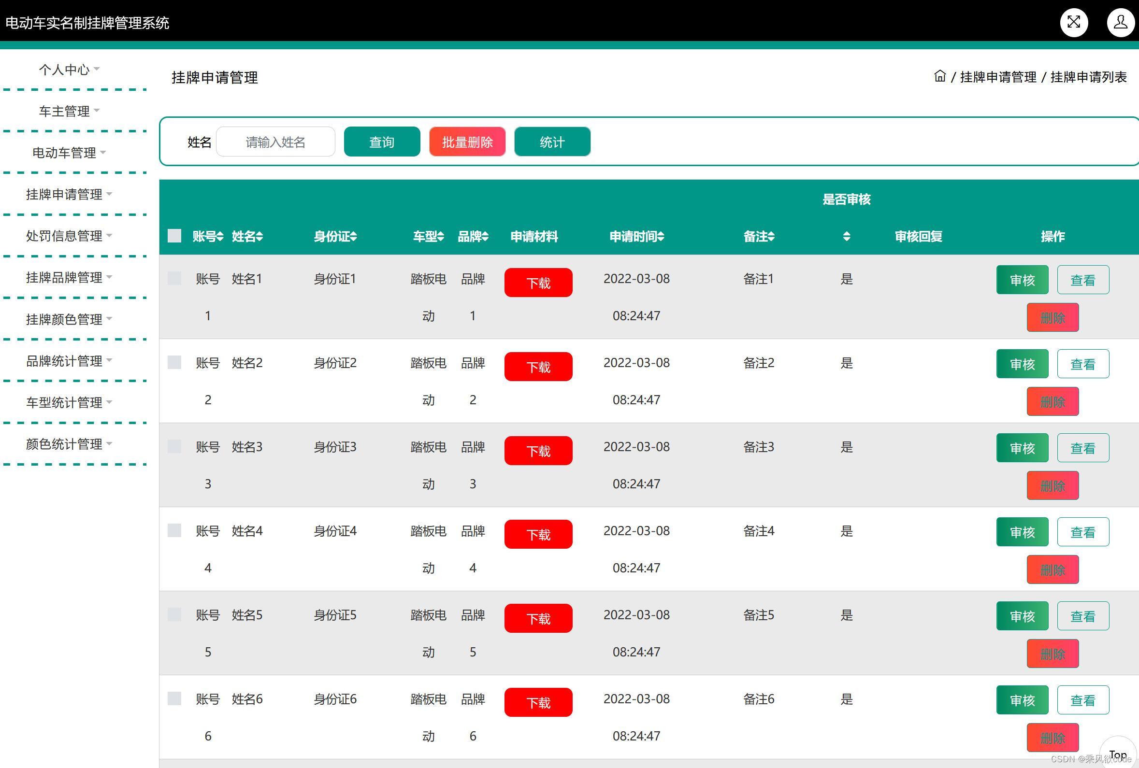Sort table by 身份证 column arrows
Screen dimensions: 1139x768
pos(354,237)
